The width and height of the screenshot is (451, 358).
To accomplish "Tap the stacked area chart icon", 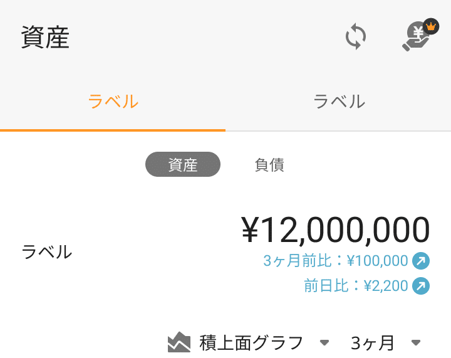I will tap(179, 342).
